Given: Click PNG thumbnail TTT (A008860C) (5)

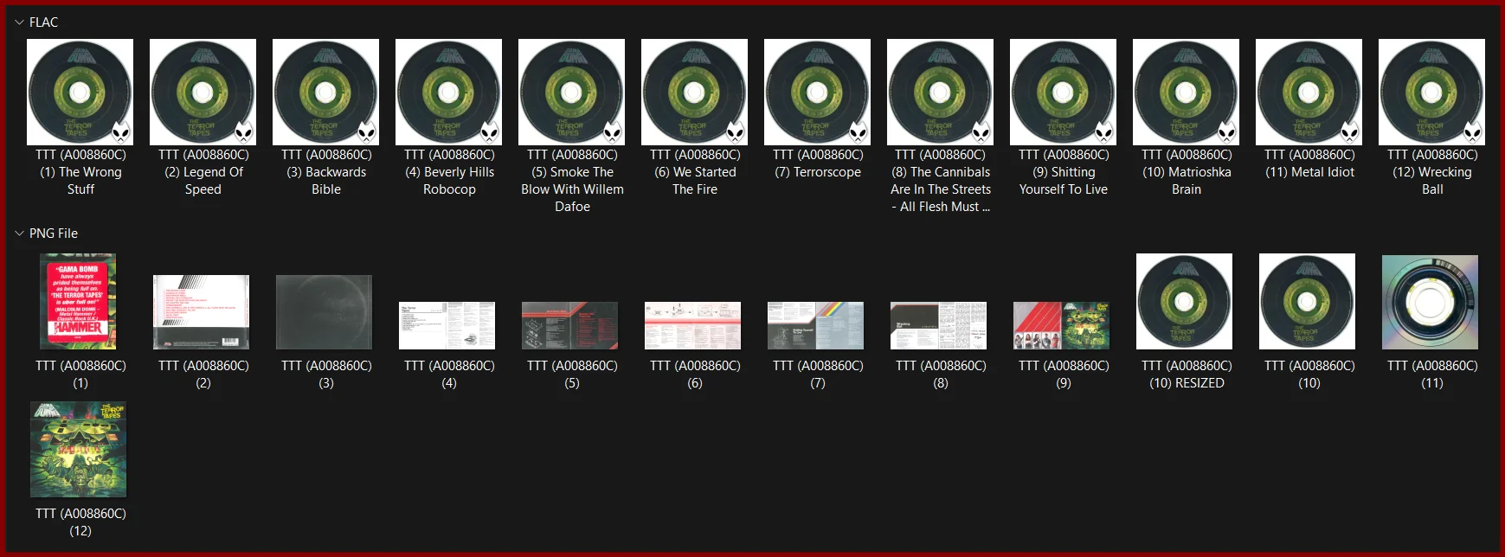Looking at the screenshot, I should point(570,325).
